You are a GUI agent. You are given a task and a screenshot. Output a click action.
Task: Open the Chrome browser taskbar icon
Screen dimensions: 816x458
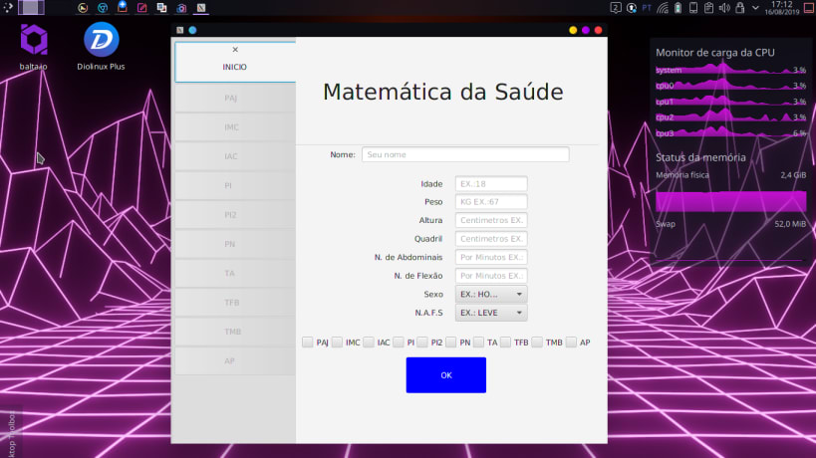click(103, 8)
